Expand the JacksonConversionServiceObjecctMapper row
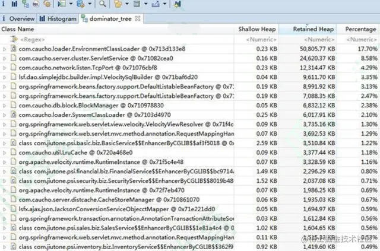This screenshot has height=251, width=380. 4,209
